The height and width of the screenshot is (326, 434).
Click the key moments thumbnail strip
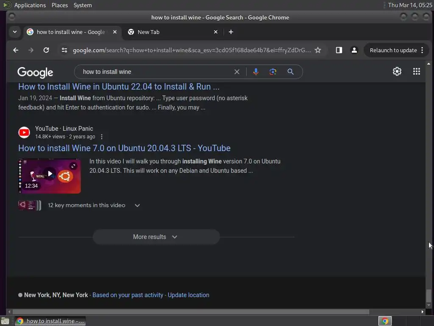pos(30,205)
